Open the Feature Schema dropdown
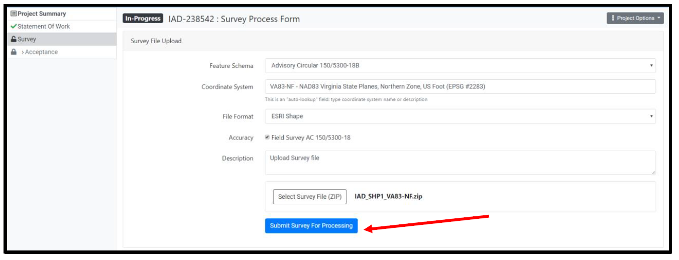Screen dimensions: 679x260 460,66
